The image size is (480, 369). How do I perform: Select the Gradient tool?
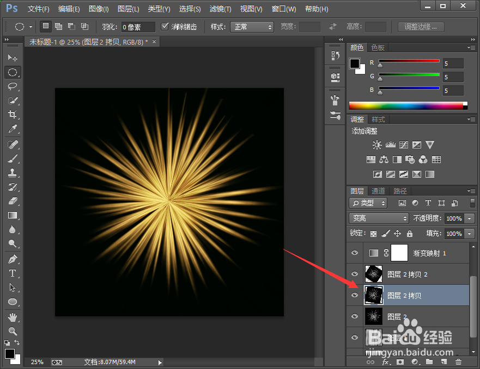pos(12,215)
